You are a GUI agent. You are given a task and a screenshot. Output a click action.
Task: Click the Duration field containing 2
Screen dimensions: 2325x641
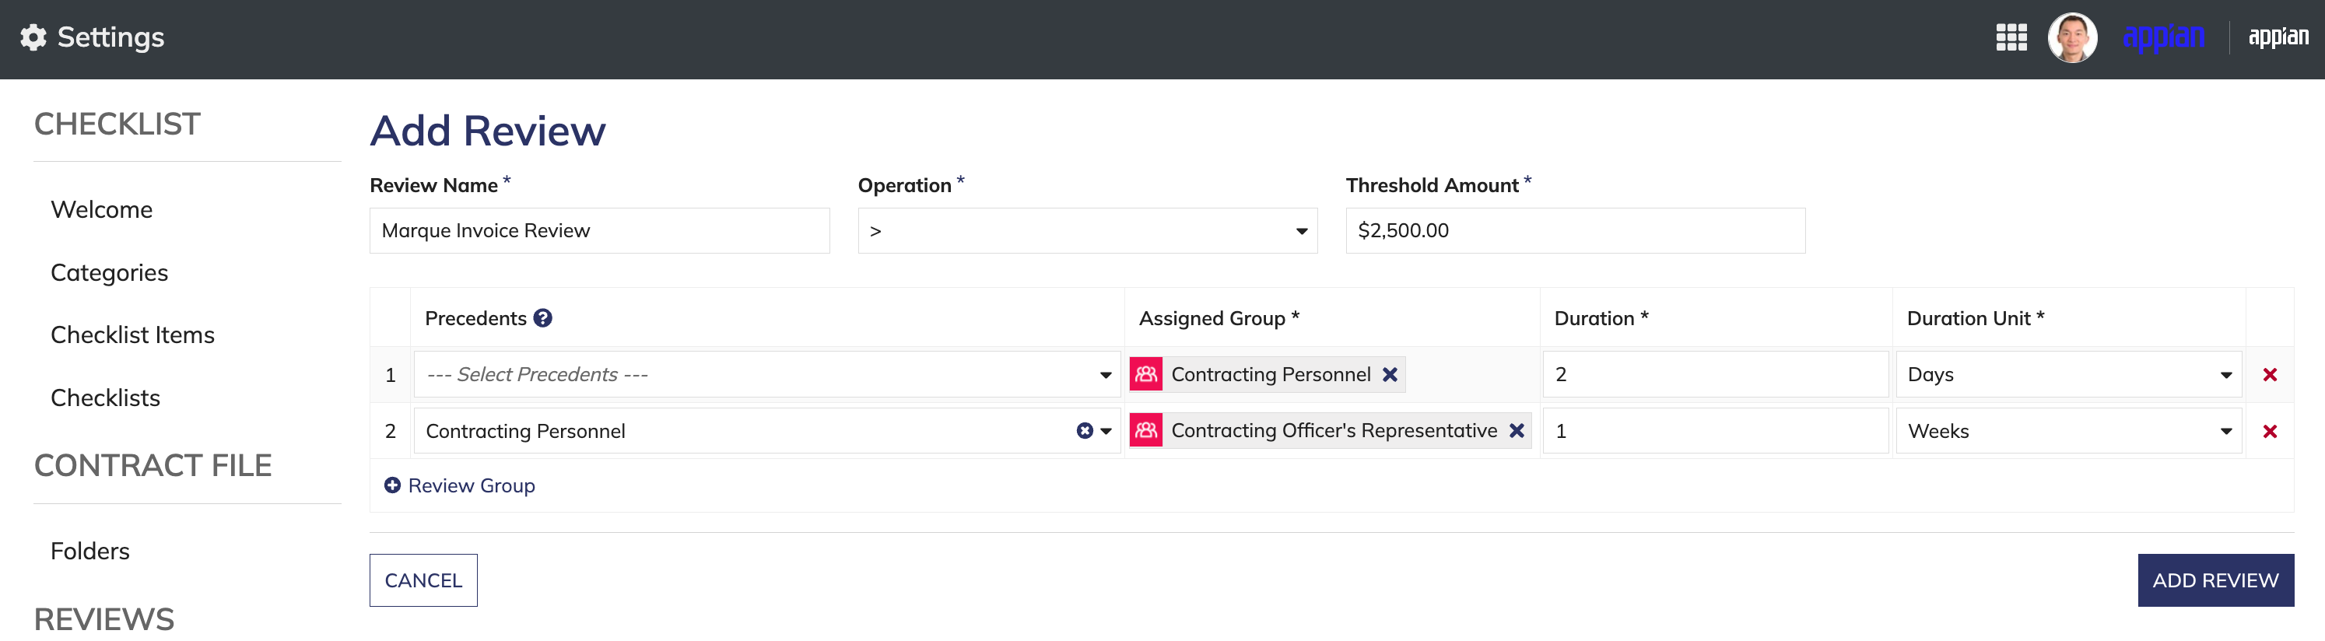coord(1715,373)
